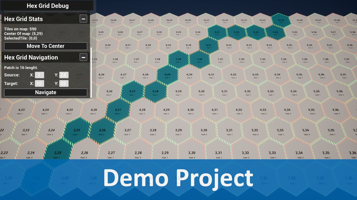Select highlighted path tile 5,28
The height and width of the screenshot is (200, 357).
coord(156,92)
